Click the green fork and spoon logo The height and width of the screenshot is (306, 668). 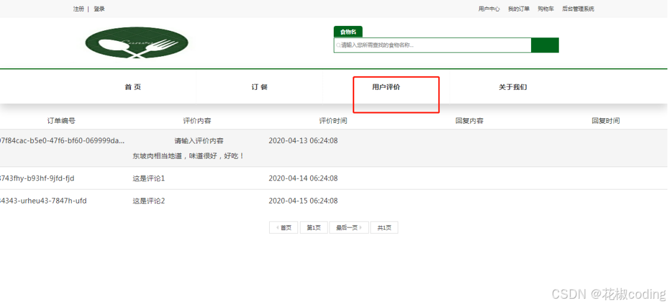coord(137,43)
